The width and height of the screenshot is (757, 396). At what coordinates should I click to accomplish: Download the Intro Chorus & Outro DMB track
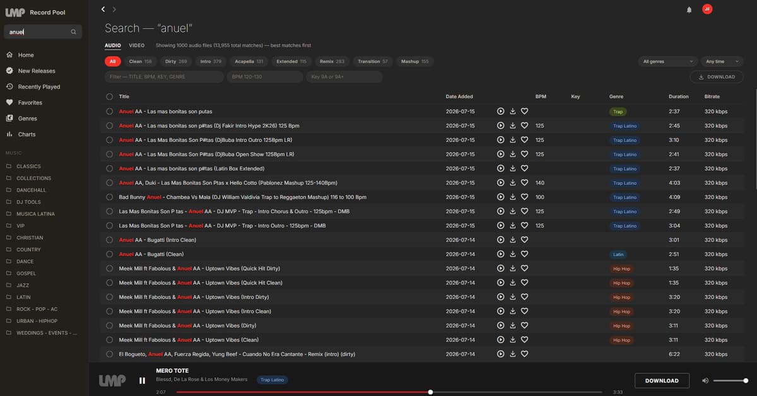click(513, 211)
